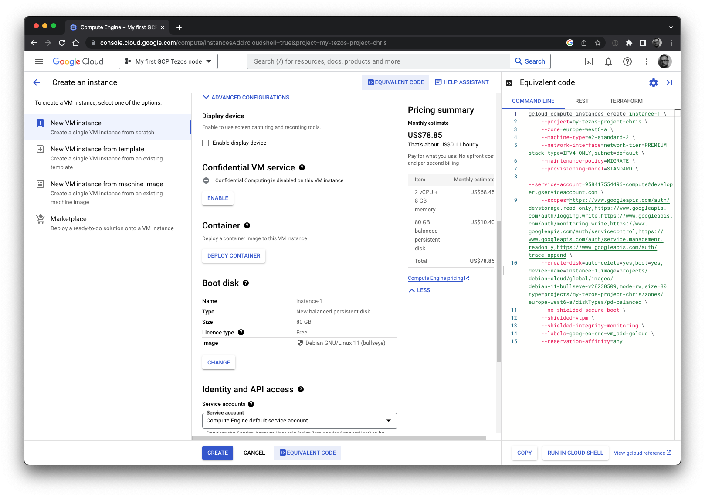The width and height of the screenshot is (705, 497).
Task: Click the CREATE button
Action: [217, 453]
